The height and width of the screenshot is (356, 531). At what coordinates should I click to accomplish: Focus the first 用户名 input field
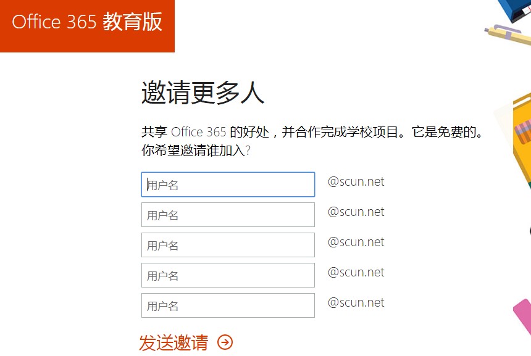228,184
